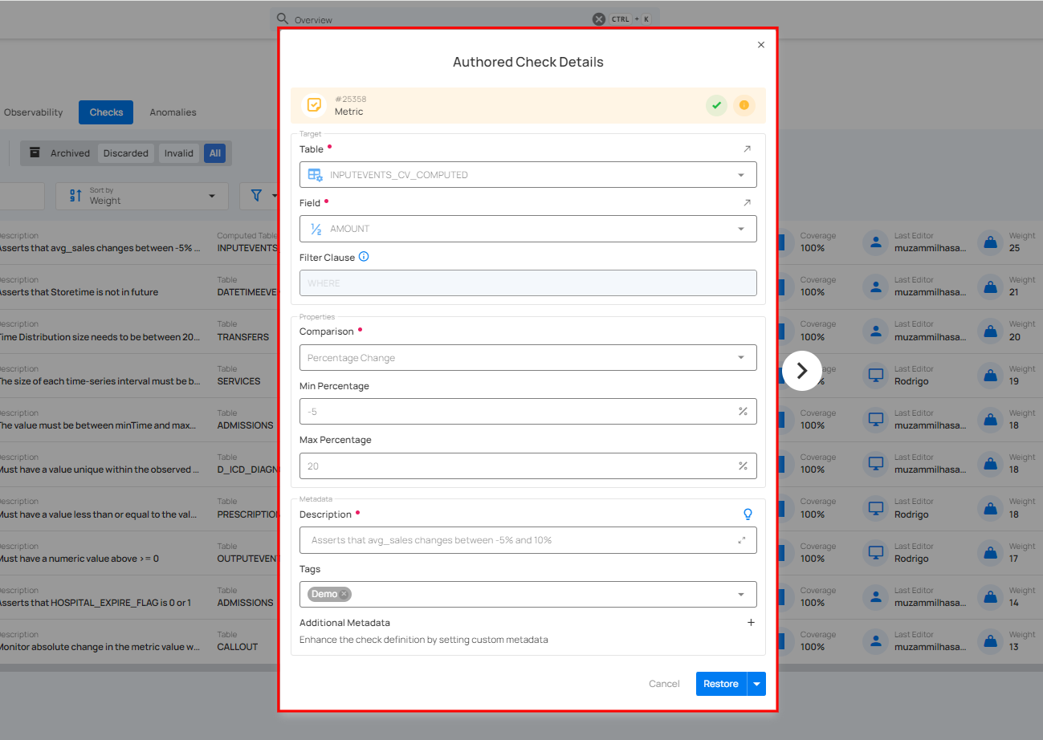Click percent icon in Max Percentage
The image size is (1043, 740).
[743, 466]
